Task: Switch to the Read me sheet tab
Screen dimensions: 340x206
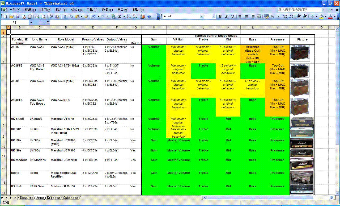Action: coord(27,198)
